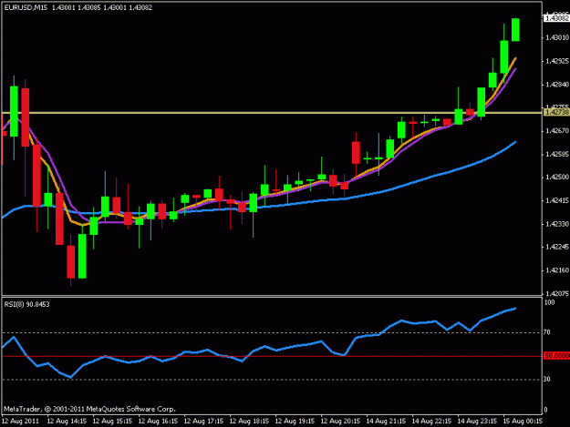Viewport: 570px width, 427px height.
Task: Click the 12 Aug 15:15 time label
Action: tap(112, 422)
